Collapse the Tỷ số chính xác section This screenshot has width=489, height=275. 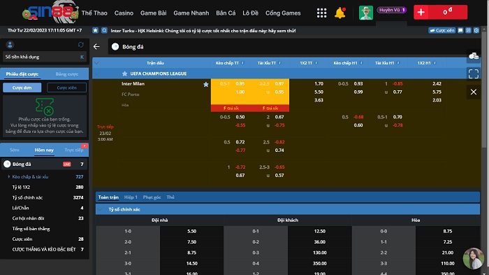pos(100,209)
